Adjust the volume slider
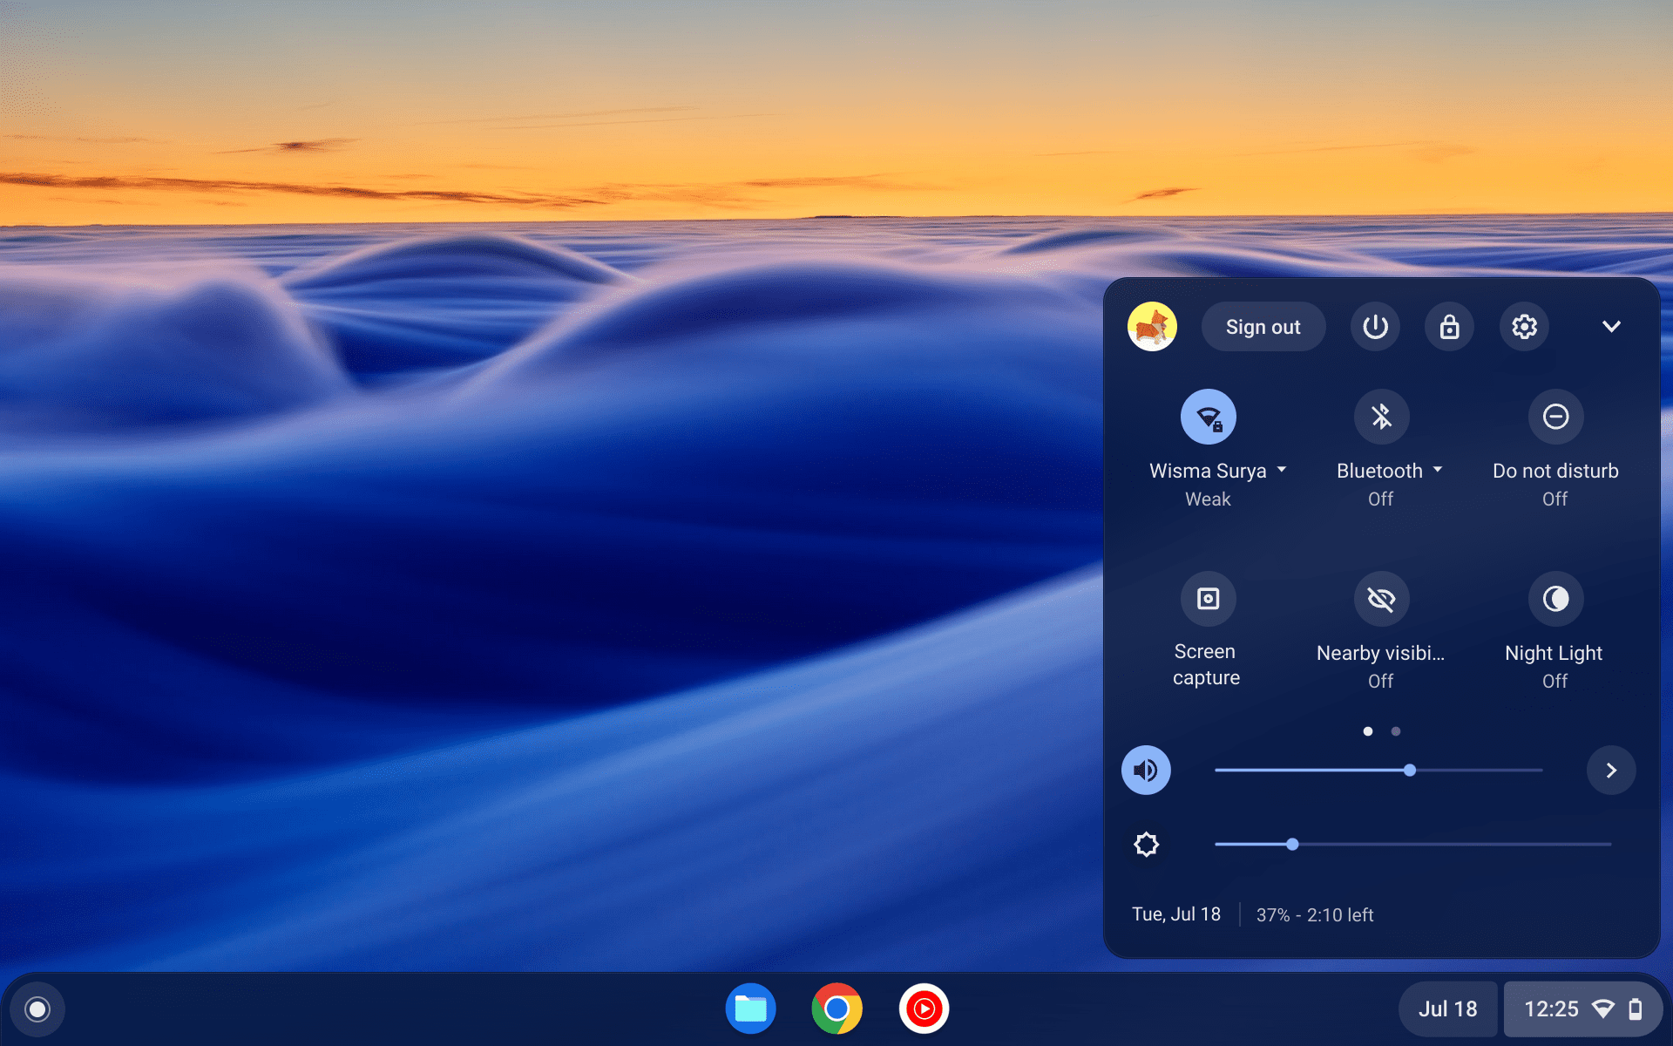Screen dimensions: 1673x1046 click(1409, 770)
